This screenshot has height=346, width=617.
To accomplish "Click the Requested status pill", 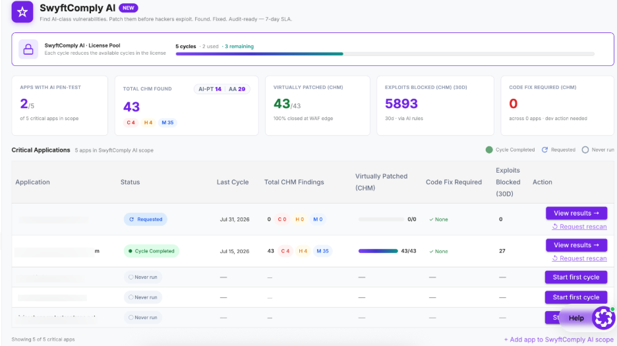I will tap(146, 219).
